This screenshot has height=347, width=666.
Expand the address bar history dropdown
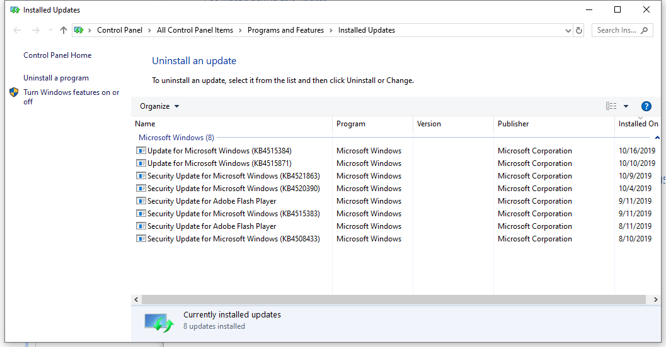tap(568, 31)
